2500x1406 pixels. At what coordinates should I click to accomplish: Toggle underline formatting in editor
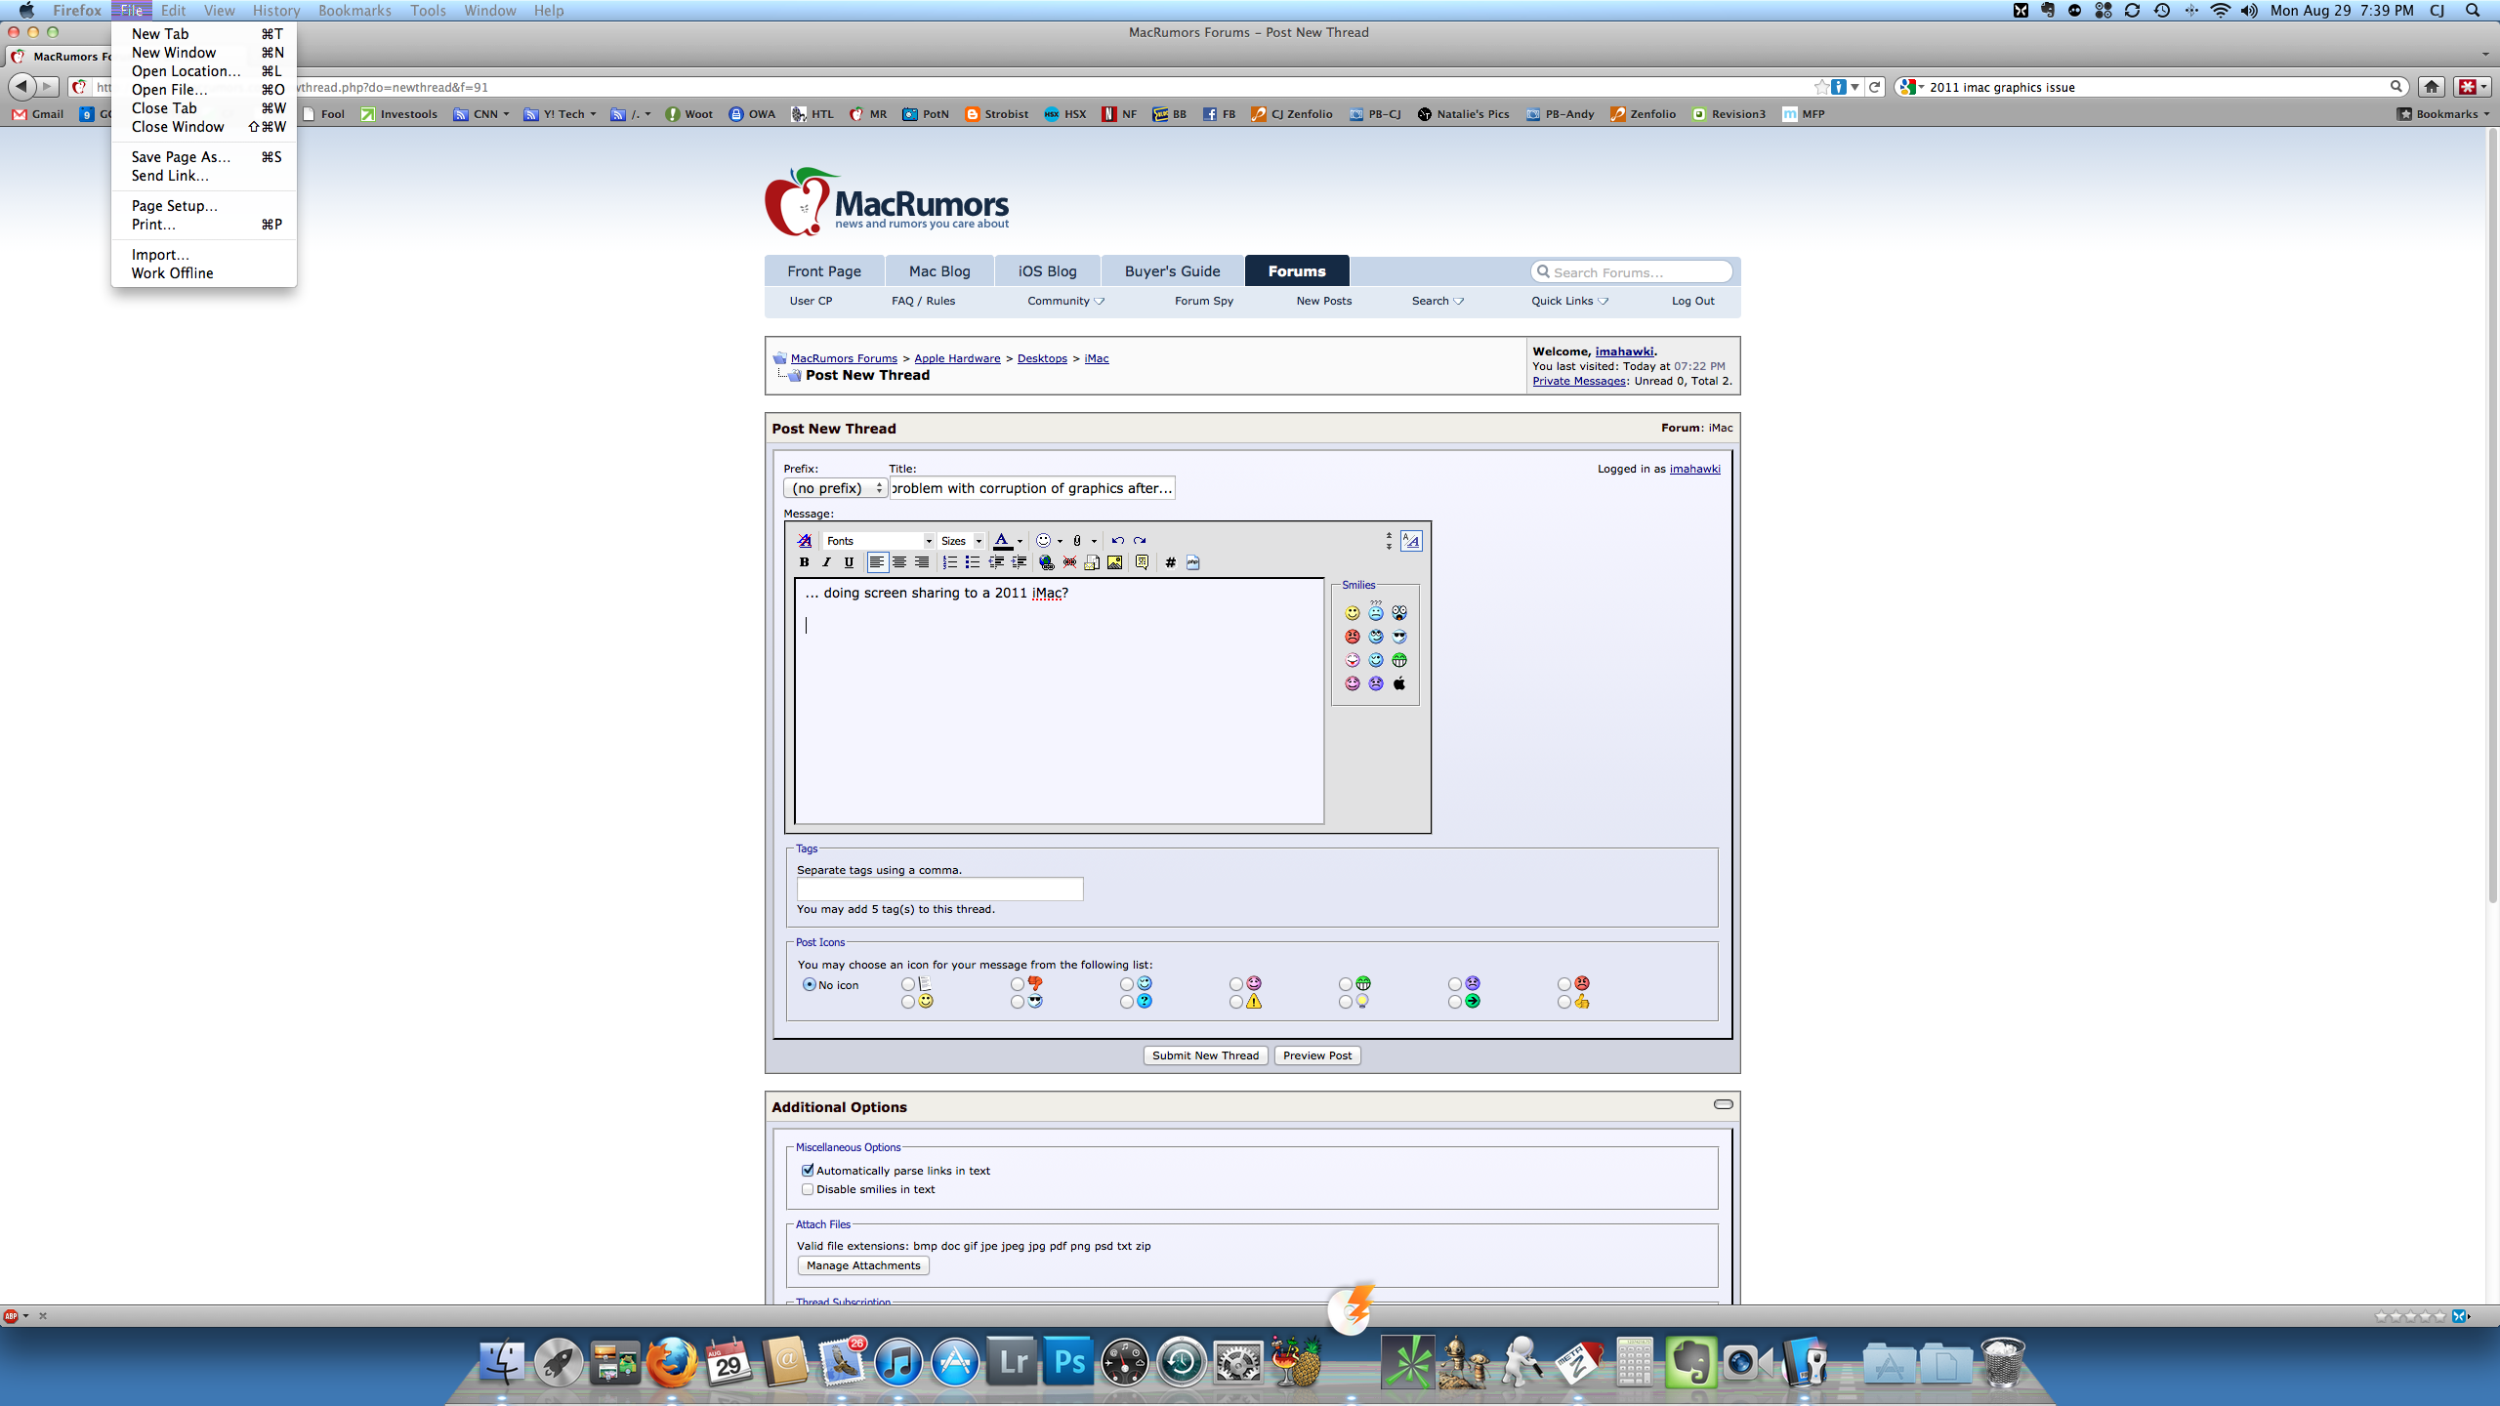click(x=849, y=562)
